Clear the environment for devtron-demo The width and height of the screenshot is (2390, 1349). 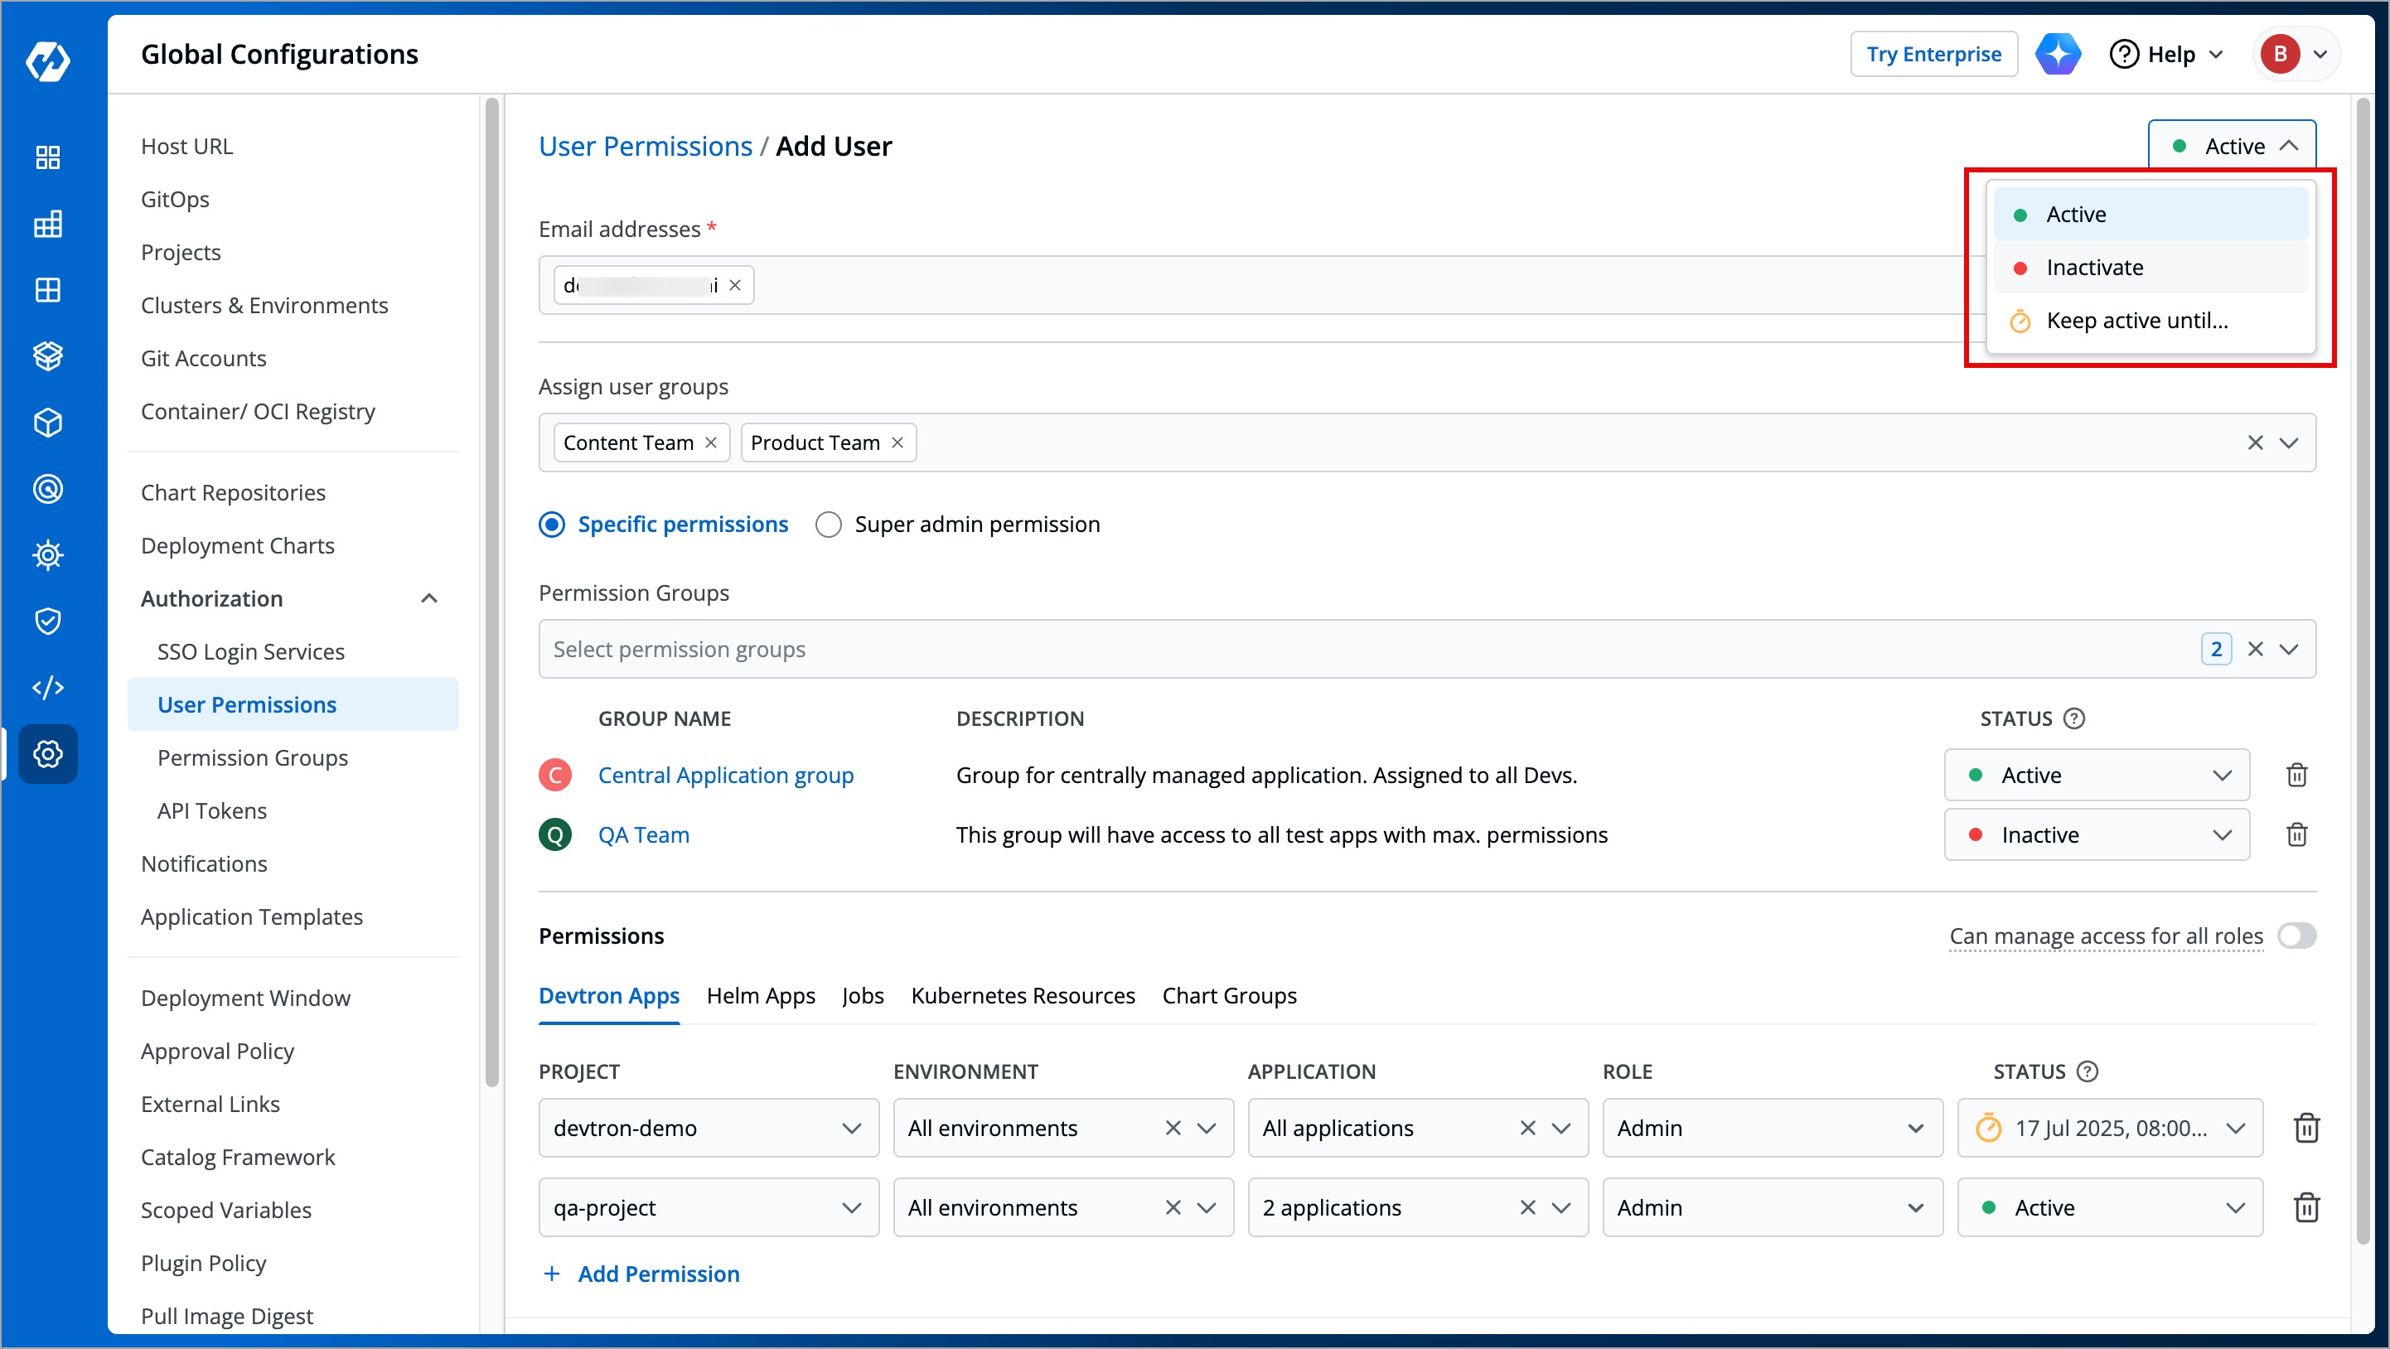click(x=1173, y=1129)
